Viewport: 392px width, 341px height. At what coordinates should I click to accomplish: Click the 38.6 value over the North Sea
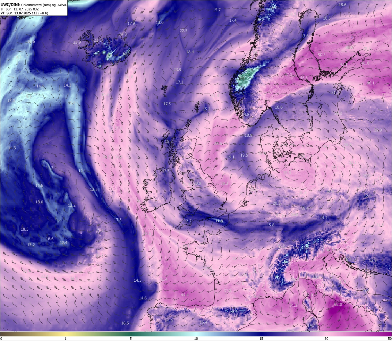[x=218, y=144]
